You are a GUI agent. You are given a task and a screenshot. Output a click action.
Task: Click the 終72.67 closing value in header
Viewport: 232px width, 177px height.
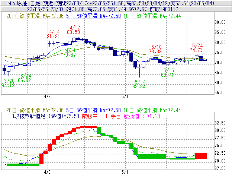[x=138, y=9]
